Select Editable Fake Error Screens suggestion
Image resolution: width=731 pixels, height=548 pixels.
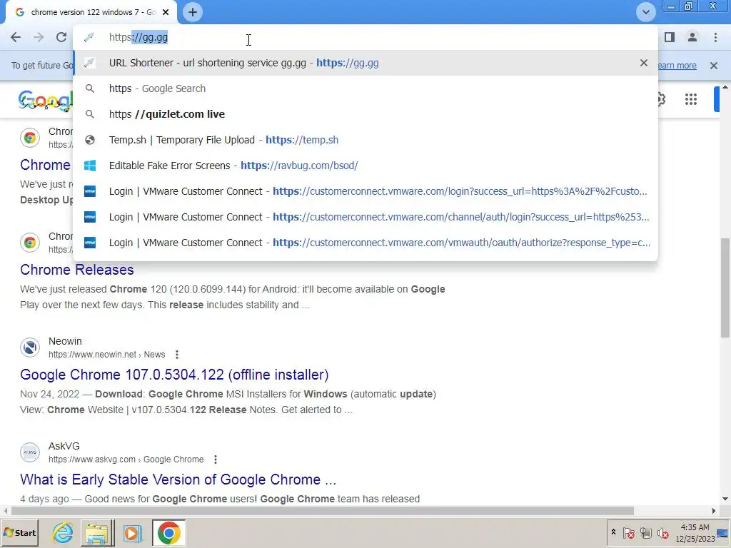[x=365, y=166]
